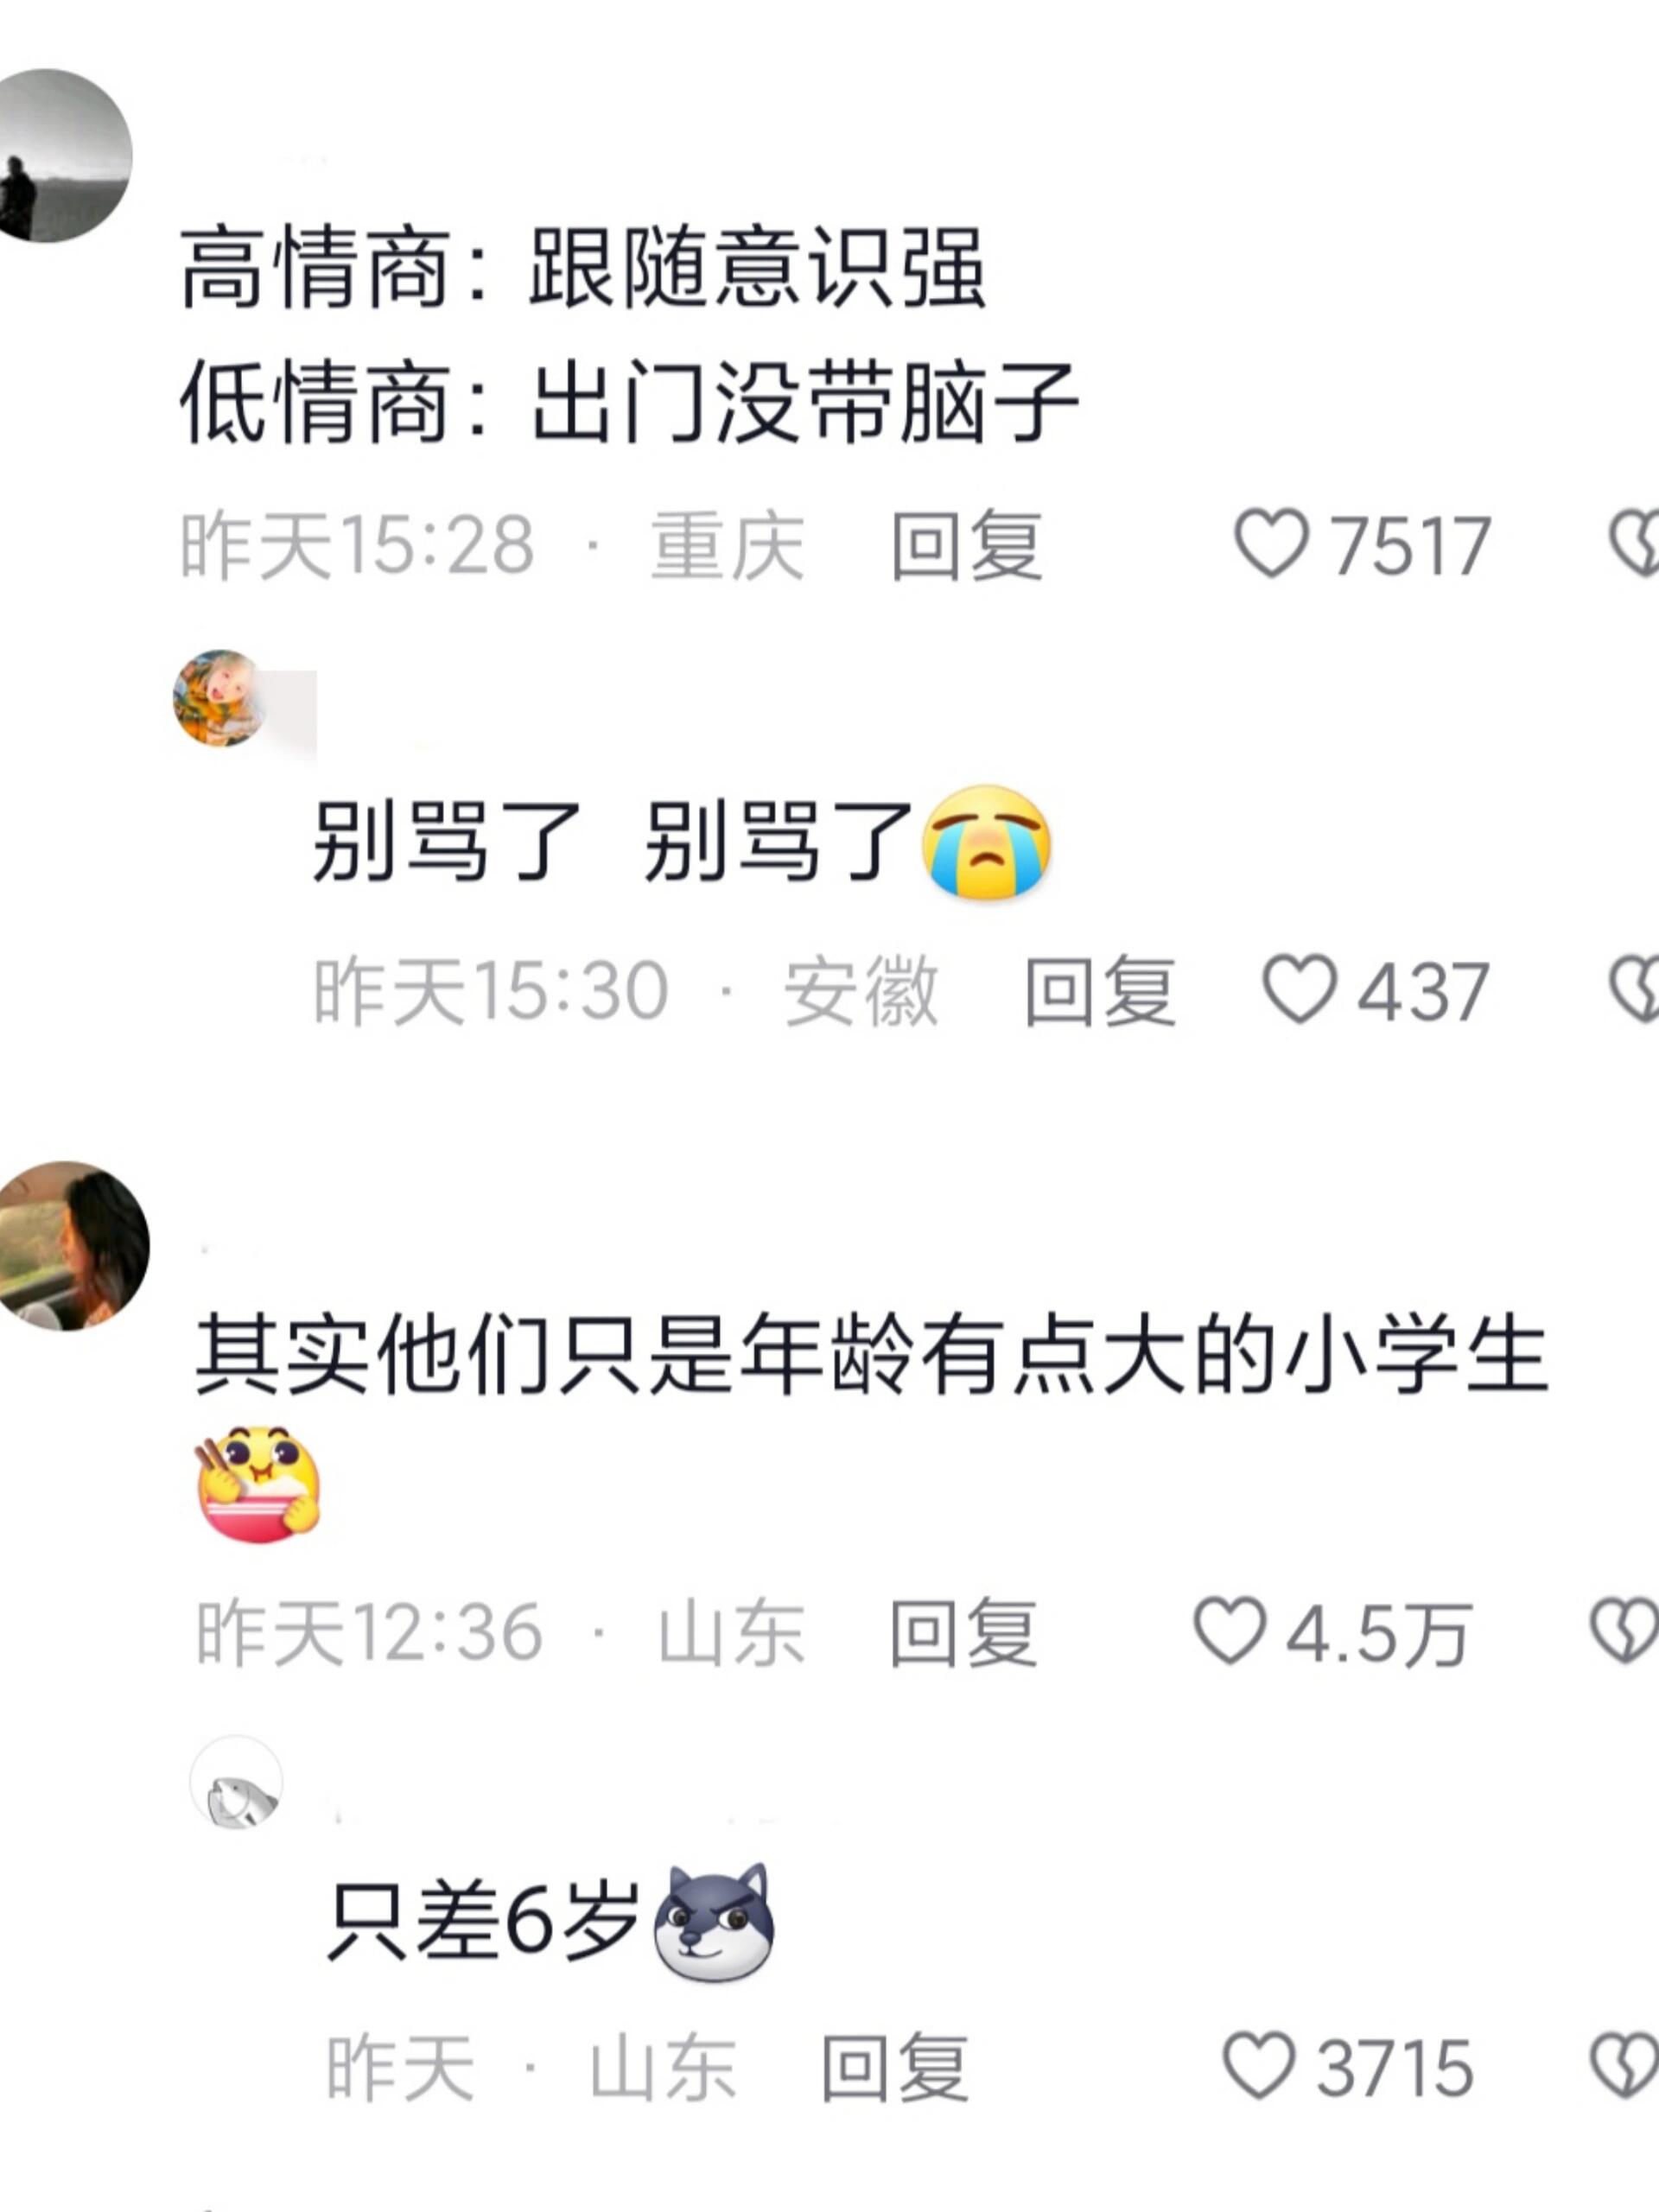The width and height of the screenshot is (1659, 2212).
Task: Reply to the 高情商 comment from 重庆
Action: tap(967, 545)
